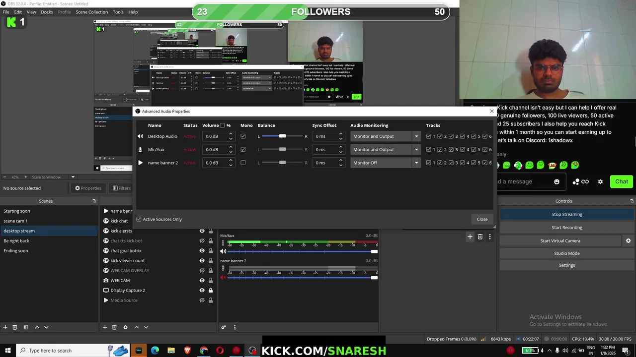Undock the Scenes panel icon
The image size is (636, 357).
[94, 201]
